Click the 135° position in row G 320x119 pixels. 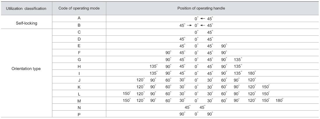click(x=238, y=59)
